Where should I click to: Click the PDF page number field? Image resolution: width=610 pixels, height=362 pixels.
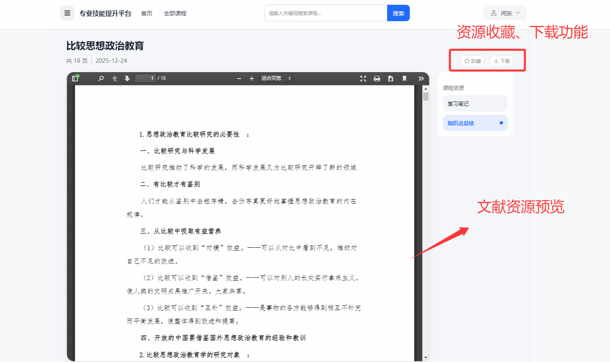146,78
